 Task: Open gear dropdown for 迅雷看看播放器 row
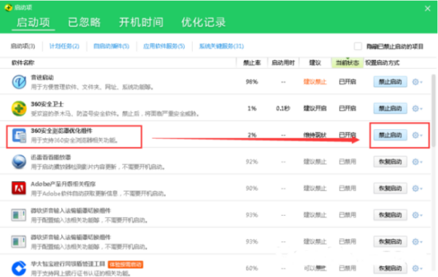click(x=418, y=162)
